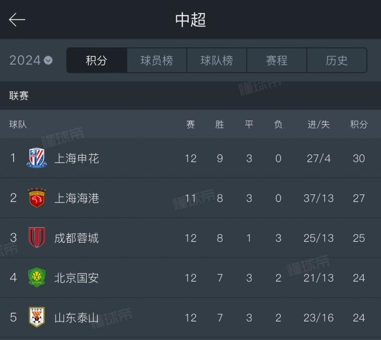Tap the 联赛 section header
381x340 pixels.
(19, 96)
